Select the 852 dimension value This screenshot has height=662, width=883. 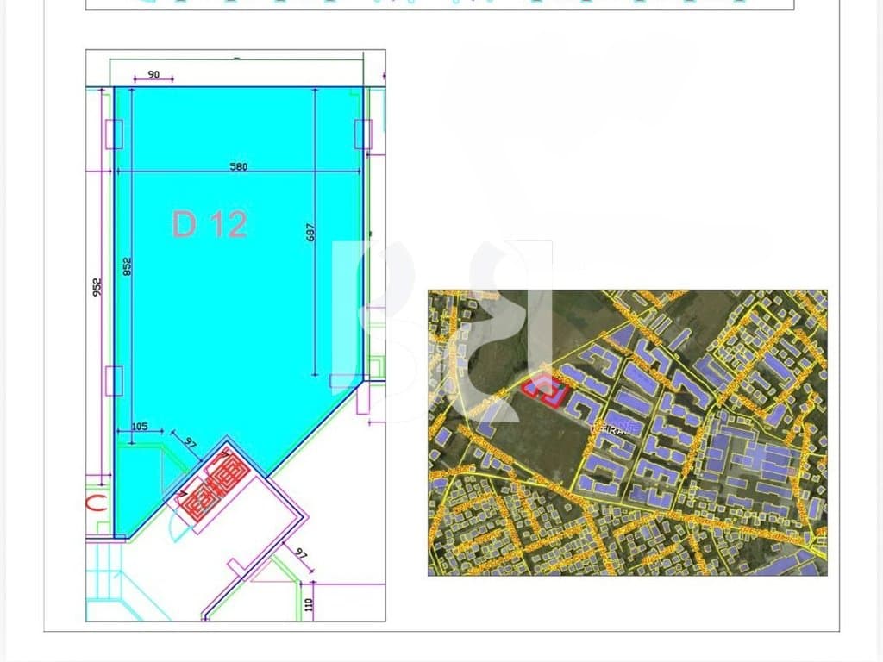128,266
